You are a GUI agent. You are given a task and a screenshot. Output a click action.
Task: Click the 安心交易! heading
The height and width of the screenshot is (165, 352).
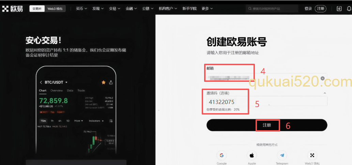(44, 41)
